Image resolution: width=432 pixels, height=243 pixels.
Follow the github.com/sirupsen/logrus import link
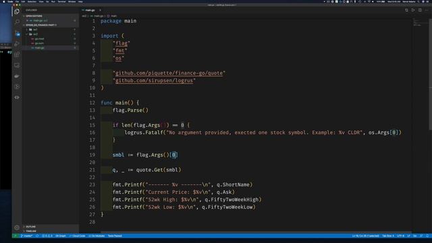(x=154, y=80)
